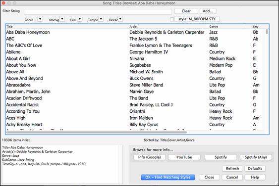
Task: Select the song Abraham, Martin, John
Action: click(x=28, y=92)
